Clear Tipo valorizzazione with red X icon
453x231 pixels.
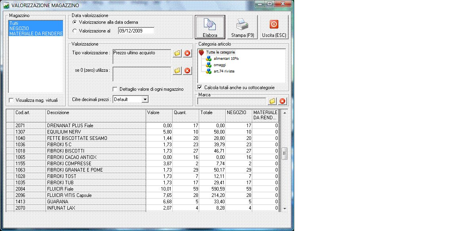[x=188, y=53]
